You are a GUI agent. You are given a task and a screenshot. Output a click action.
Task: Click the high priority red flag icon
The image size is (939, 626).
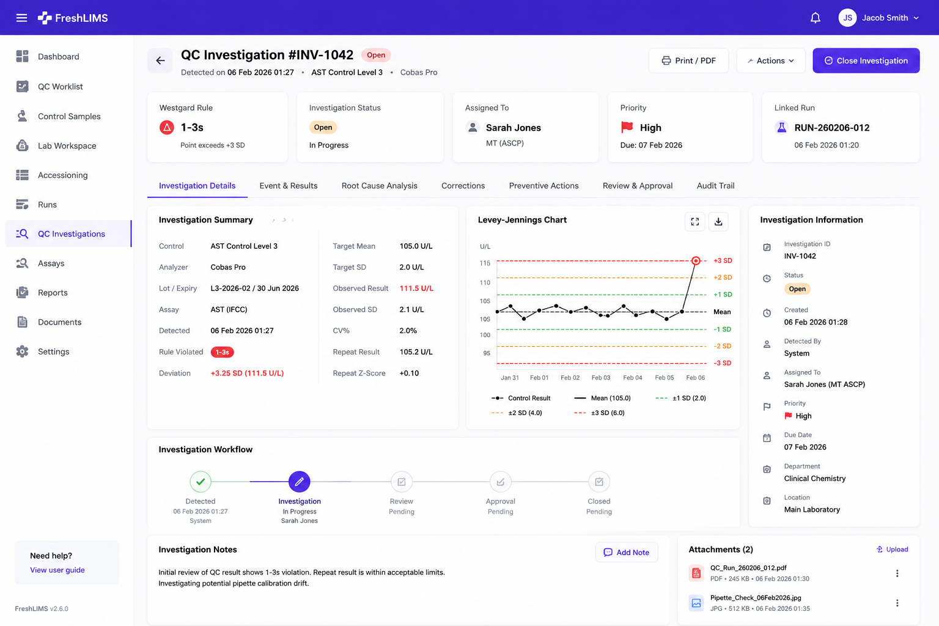(627, 127)
